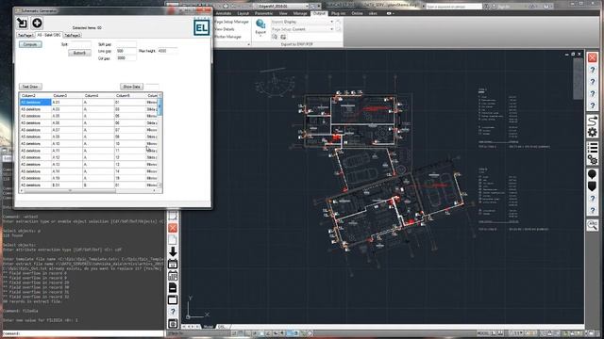Click the command line input at bottom

point(84,333)
